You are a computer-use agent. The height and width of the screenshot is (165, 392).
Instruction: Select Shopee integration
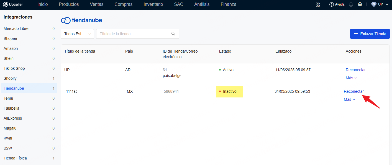click(x=29, y=38)
